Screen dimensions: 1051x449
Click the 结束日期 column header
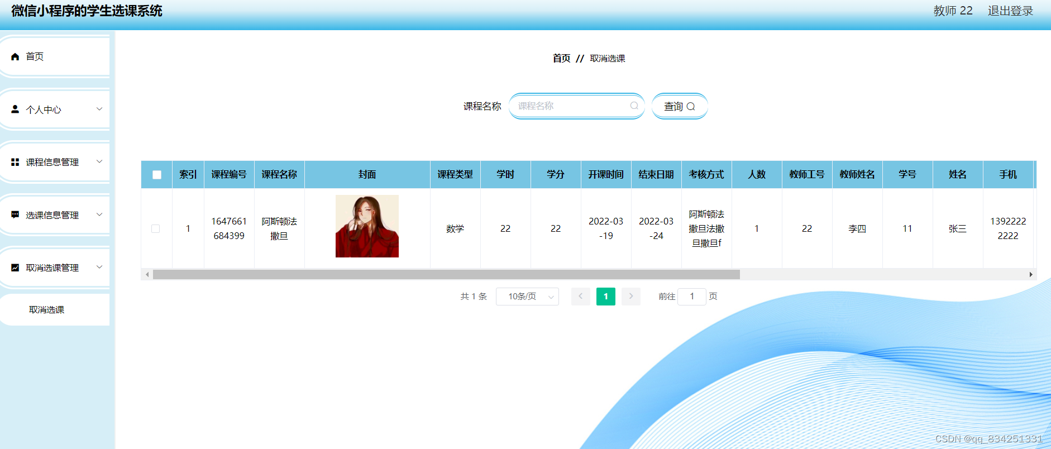tap(656, 174)
